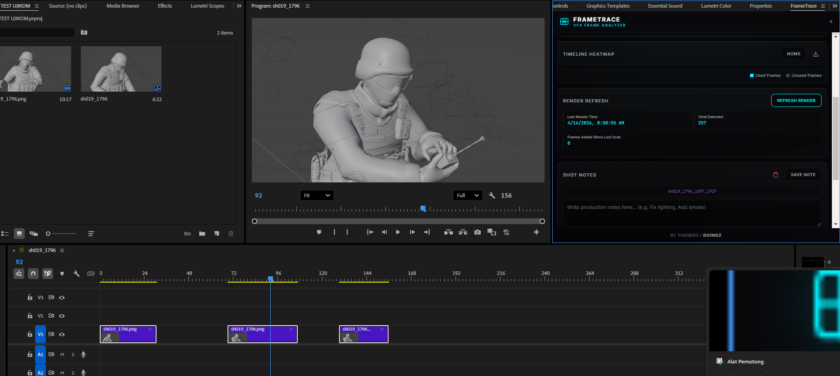Click the REFRESH RENDER button
The width and height of the screenshot is (840, 376).
796,101
